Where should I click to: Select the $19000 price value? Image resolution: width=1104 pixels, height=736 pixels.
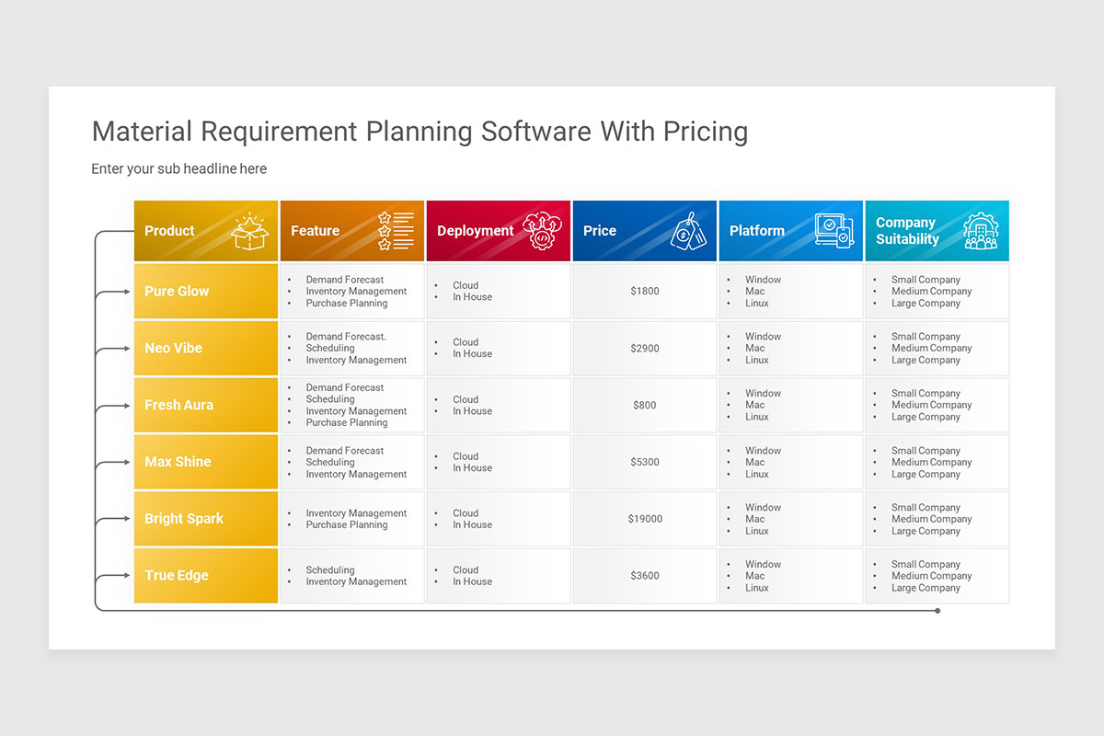645,519
